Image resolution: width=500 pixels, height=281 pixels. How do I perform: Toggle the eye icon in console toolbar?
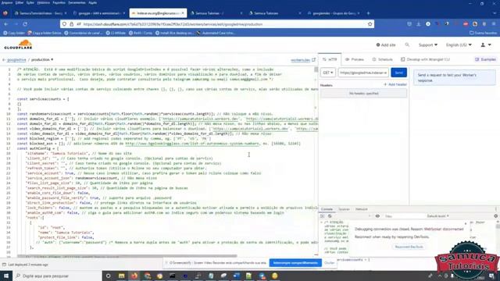pyautogui.click(x=377, y=216)
